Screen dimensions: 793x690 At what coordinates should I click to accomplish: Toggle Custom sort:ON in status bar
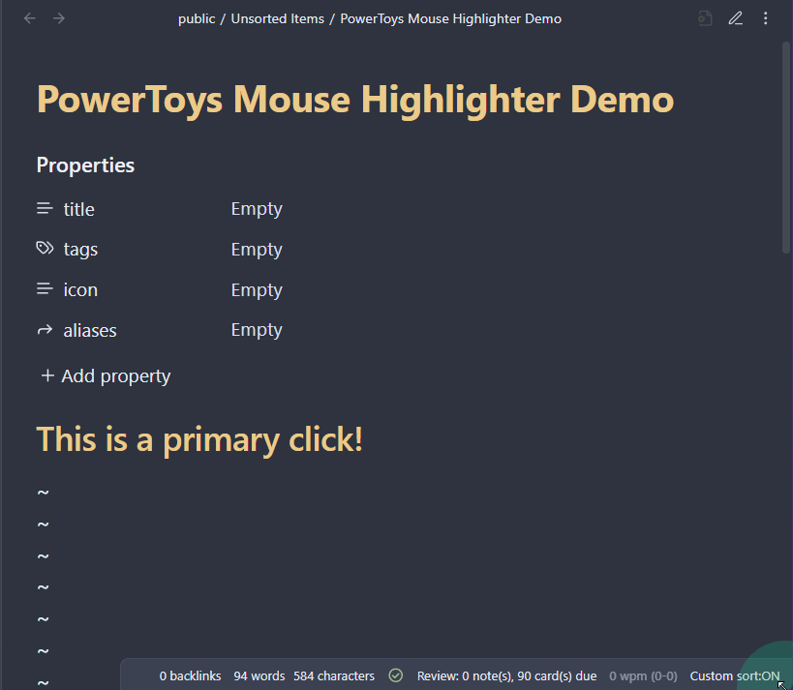[x=734, y=675]
